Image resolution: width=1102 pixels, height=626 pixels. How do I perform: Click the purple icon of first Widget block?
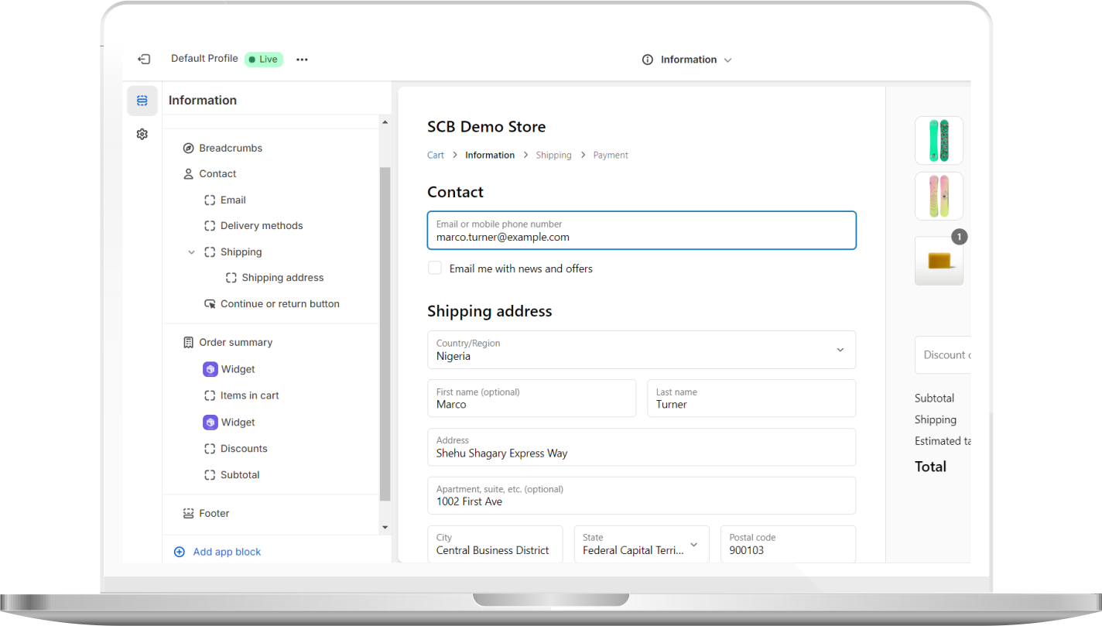210,370
